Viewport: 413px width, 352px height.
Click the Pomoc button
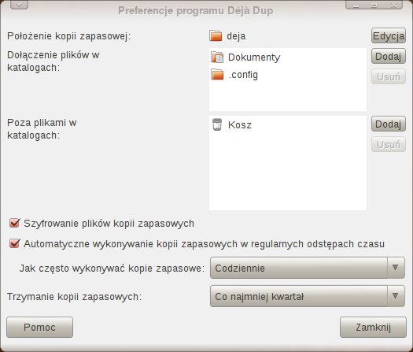[x=40, y=328]
